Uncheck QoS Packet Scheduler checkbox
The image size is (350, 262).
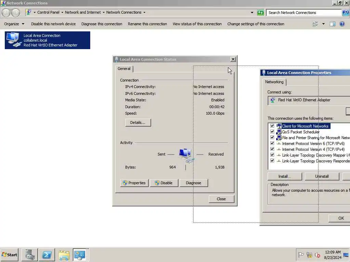coord(272,132)
